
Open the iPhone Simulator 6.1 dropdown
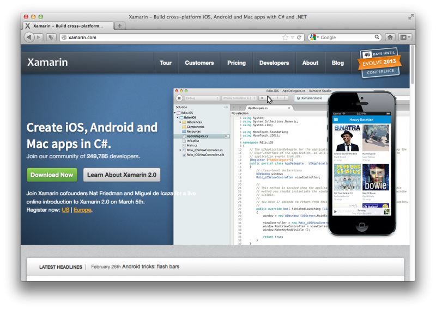pyautogui.click(x=239, y=98)
